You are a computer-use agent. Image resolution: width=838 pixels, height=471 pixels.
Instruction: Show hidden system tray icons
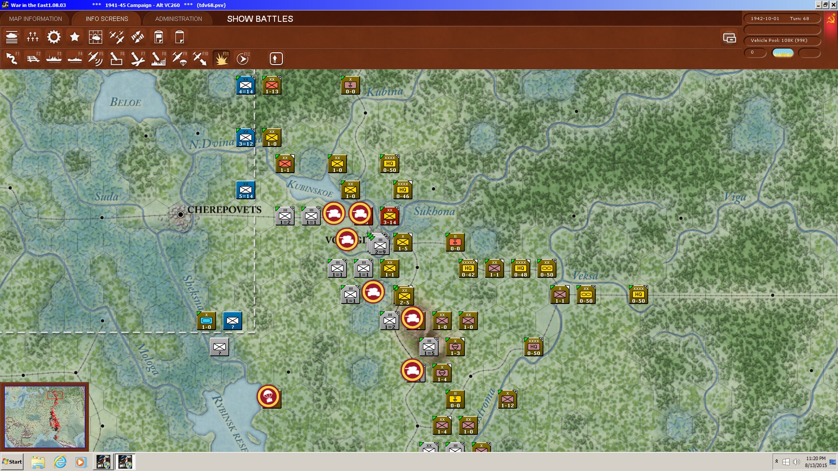776,462
